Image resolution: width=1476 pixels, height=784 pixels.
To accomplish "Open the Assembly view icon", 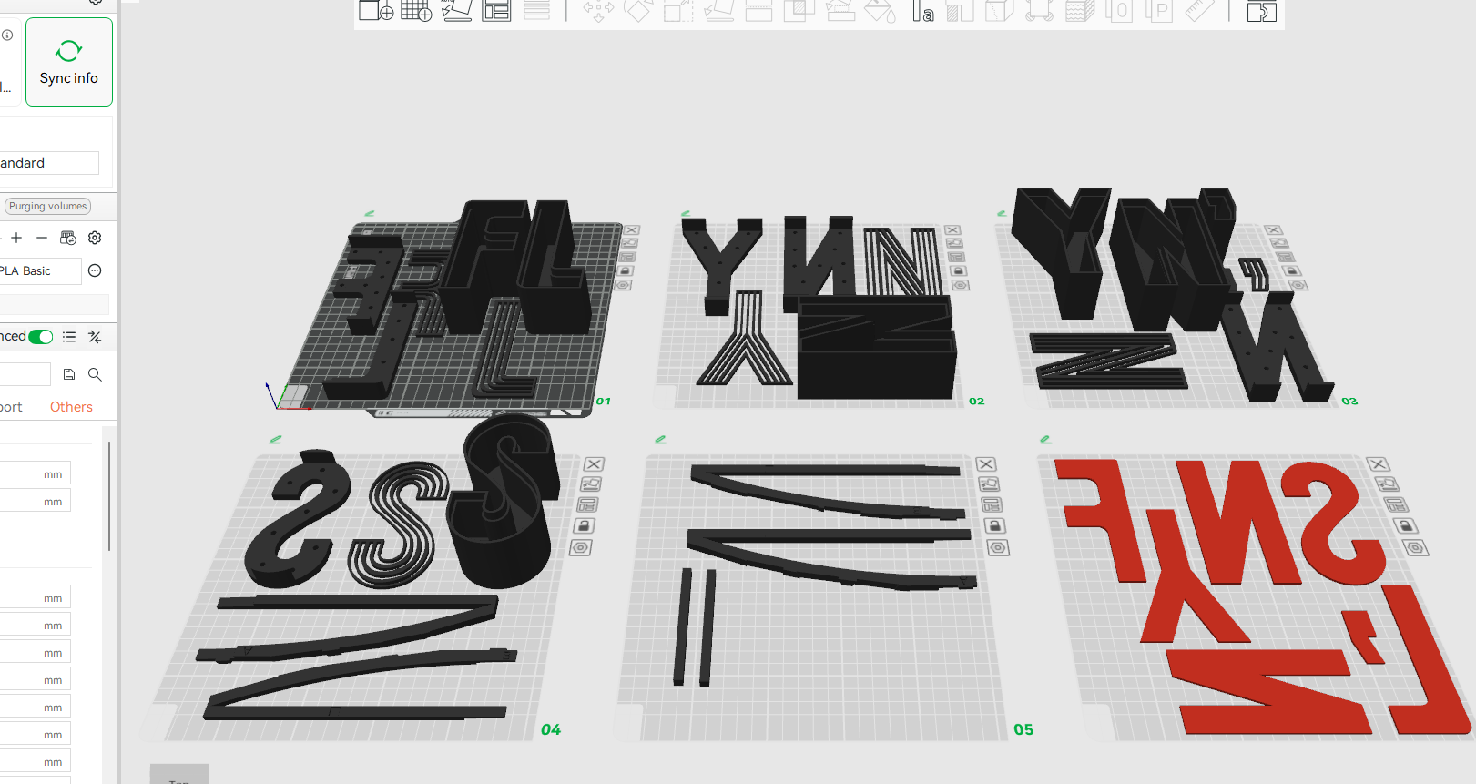I will tap(1261, 11).
